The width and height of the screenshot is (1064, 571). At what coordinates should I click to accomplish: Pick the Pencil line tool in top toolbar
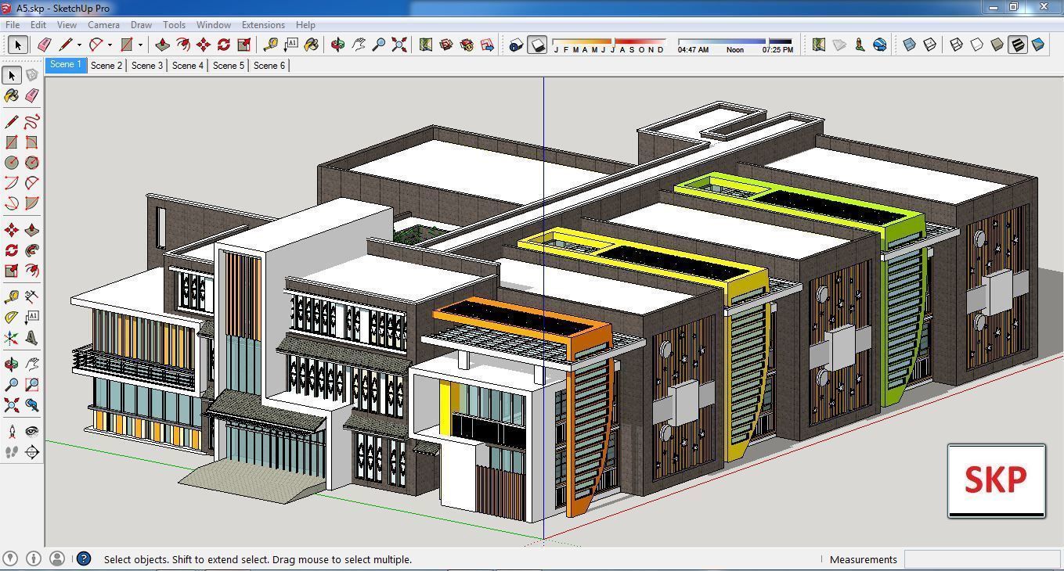(66, 45)
